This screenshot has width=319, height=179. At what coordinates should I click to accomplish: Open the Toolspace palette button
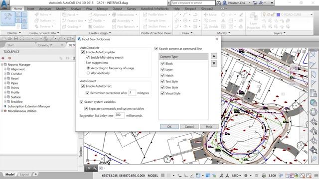click(x=8, y=19)
